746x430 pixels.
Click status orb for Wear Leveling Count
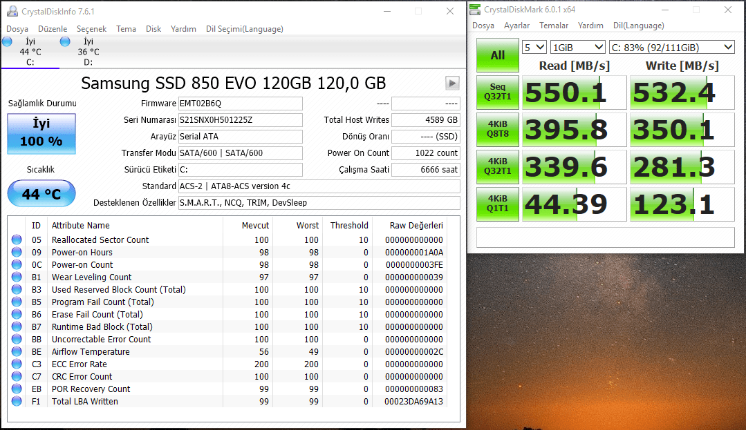(x=17, y=277)
